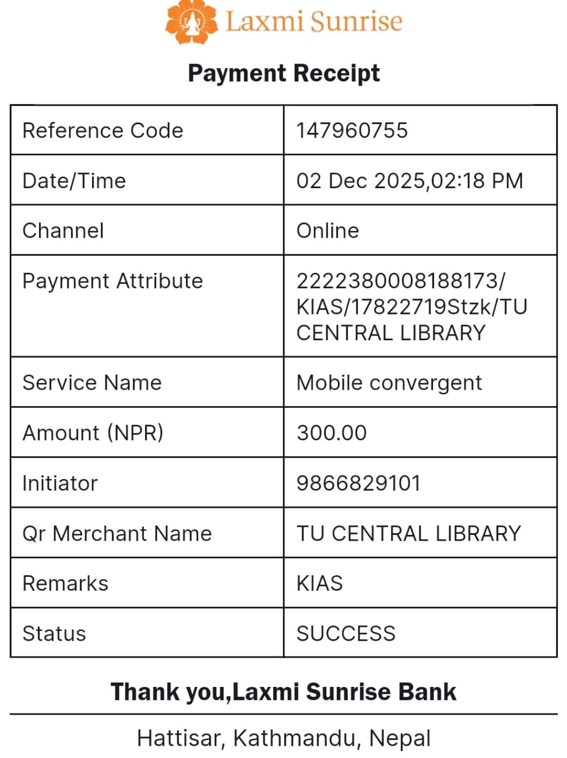
Task: Select the Payment Receipt heading
Action: point(284,73)
